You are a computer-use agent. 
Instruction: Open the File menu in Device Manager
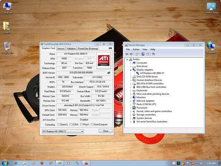click(128, 49)
